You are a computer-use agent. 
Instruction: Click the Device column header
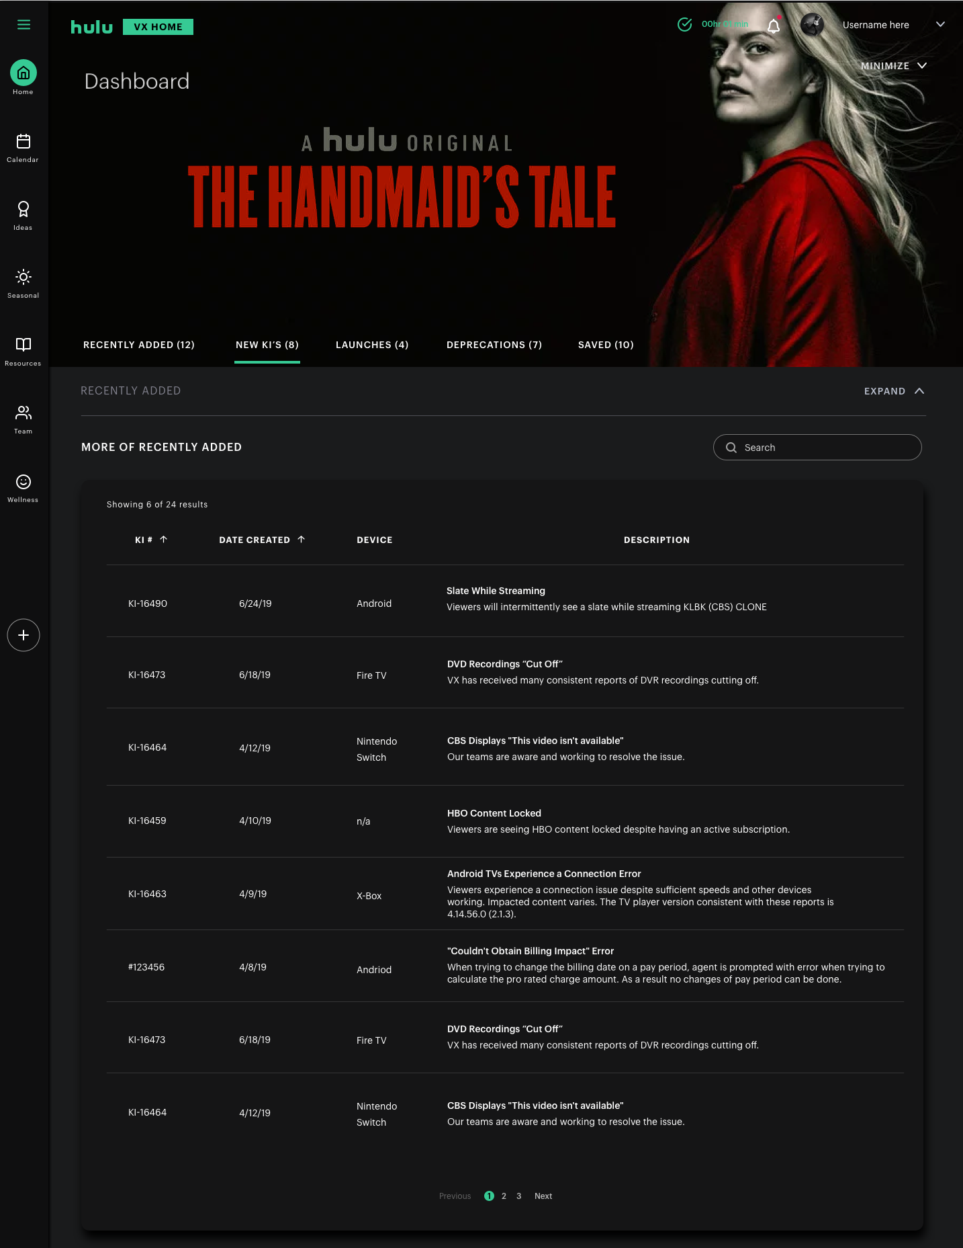pyautogui.click(x=375, y=540)
